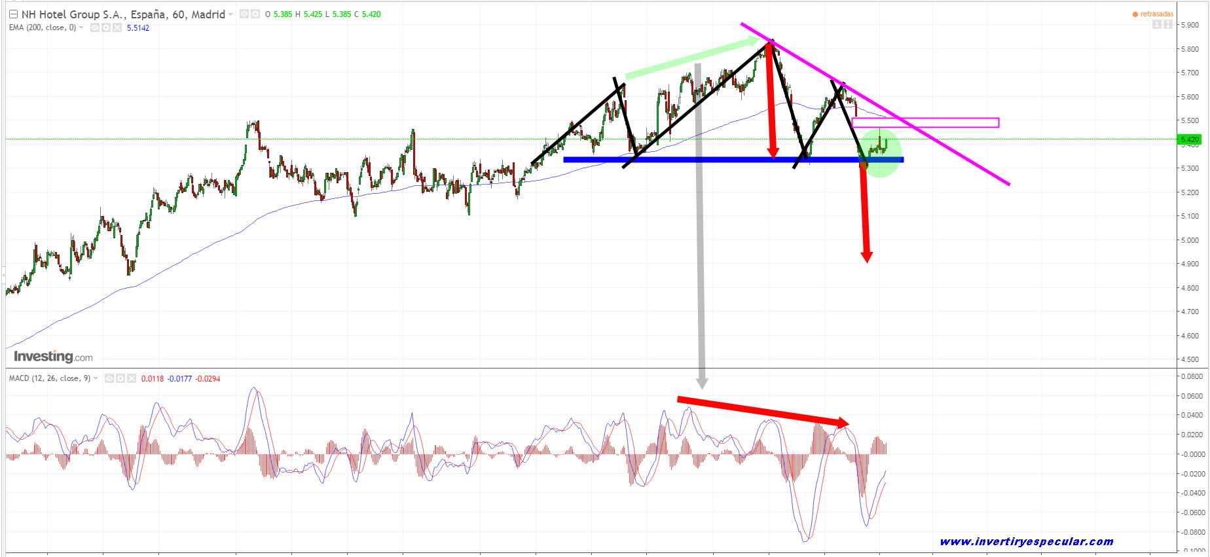This screenshot has height=557, width=1210.
Task: Click the move pane down arrow icon
Action: click(x=1157, y=24)
